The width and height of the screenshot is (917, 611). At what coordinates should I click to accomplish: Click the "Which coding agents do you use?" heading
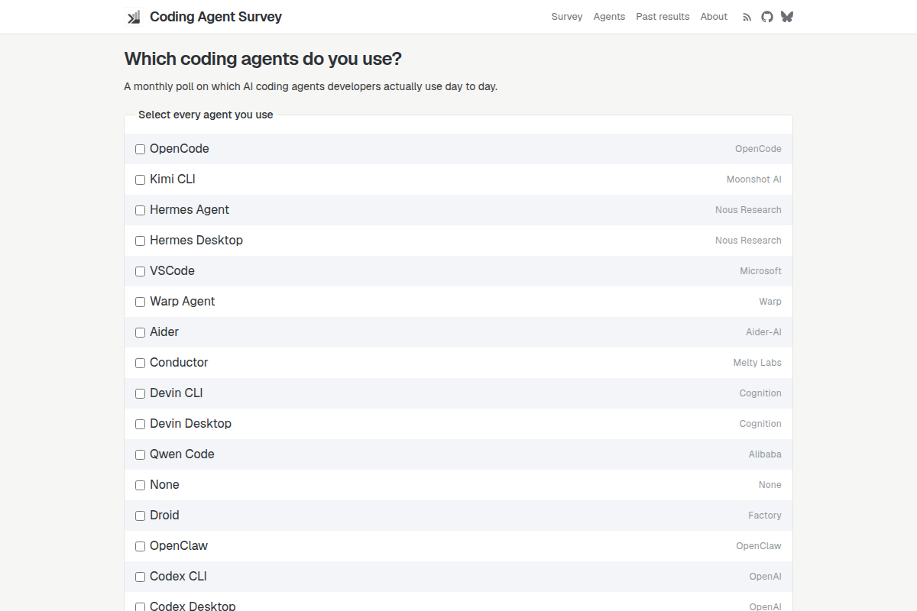point(263,59)
